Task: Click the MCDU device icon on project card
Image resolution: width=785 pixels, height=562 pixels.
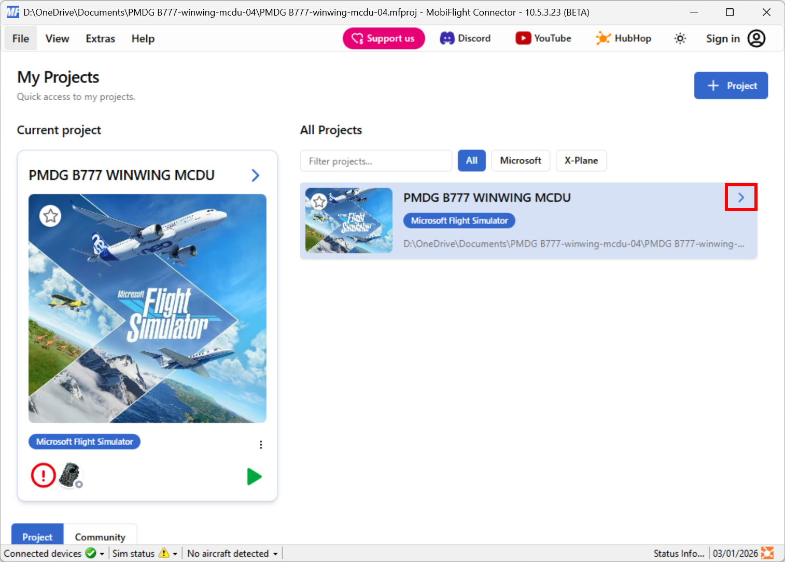Action: (70, 474)
